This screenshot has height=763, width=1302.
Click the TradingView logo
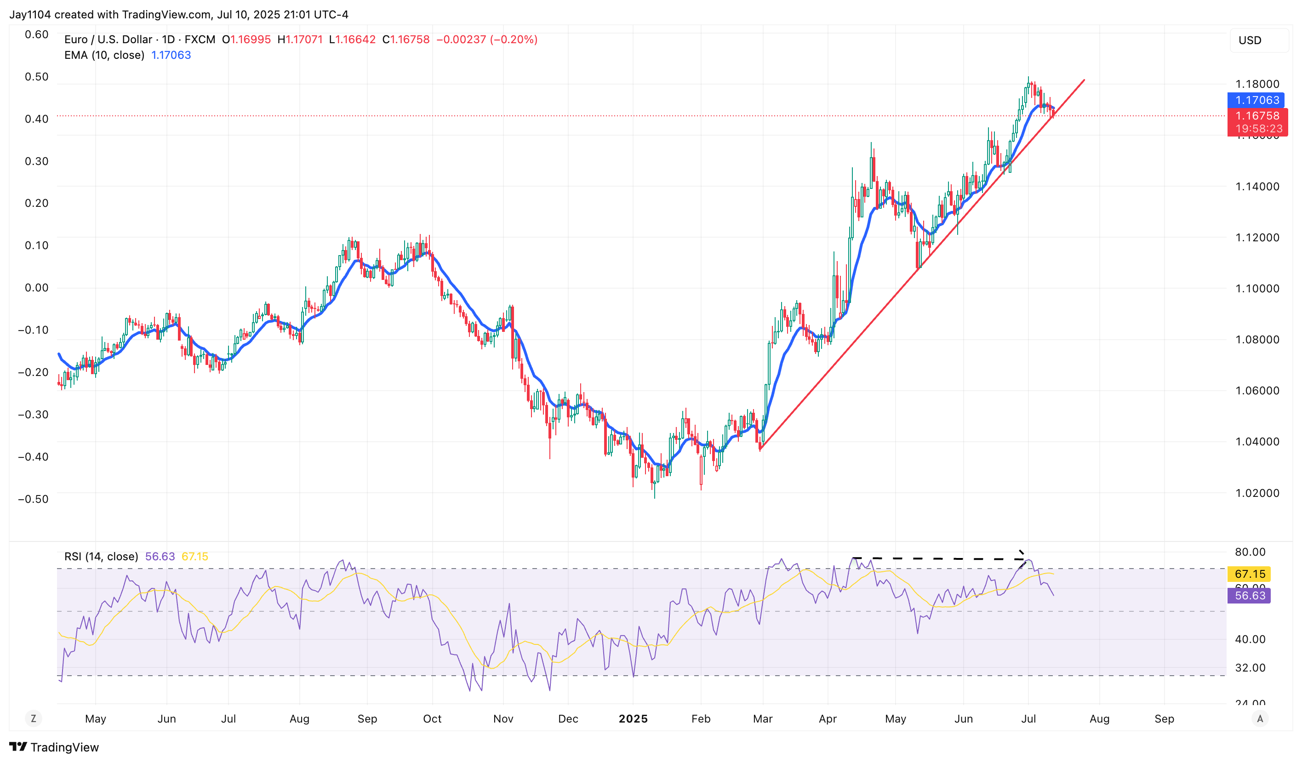click(54, 747)
